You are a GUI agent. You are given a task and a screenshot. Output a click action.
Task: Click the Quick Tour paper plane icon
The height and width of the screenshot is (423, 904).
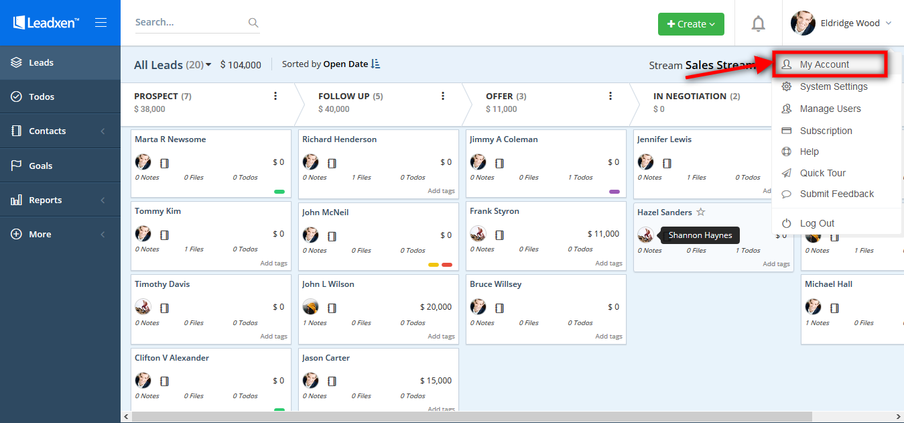(x=787, y=173)
